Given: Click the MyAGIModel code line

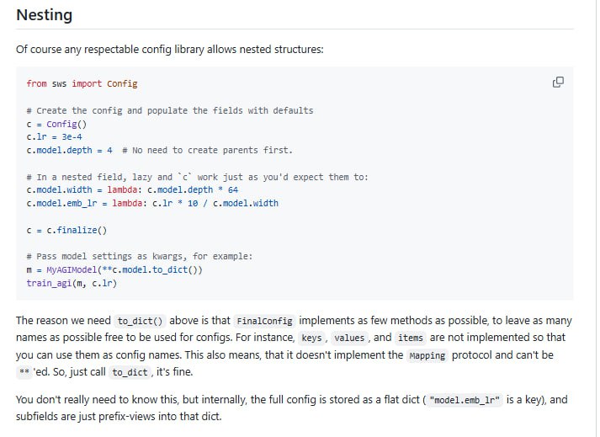Looking at the screenshot, I should (x=114, y=269).
